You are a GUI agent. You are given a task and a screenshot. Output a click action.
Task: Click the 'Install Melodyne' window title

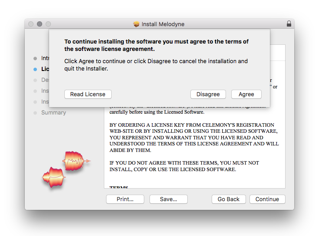pos(163,24)
